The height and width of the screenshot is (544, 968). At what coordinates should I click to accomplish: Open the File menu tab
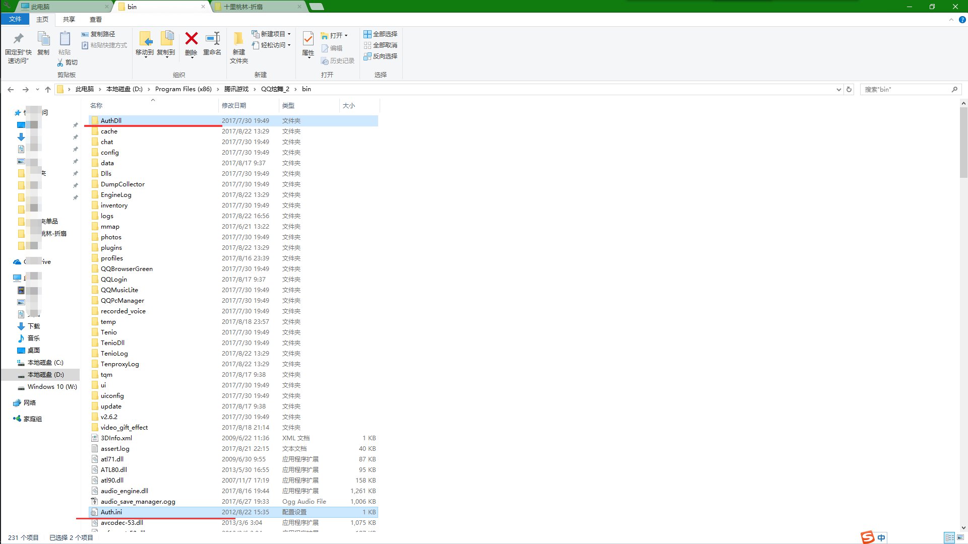[15, 19]
